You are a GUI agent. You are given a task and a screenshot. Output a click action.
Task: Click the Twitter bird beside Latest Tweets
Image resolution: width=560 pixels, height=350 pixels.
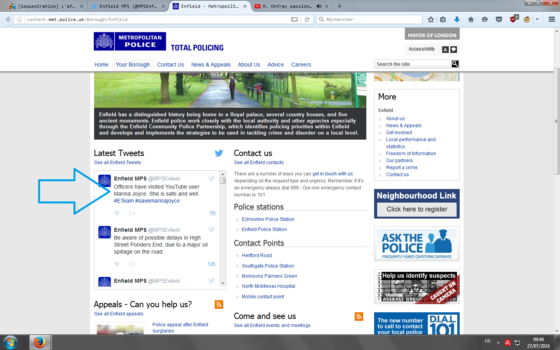219,153
